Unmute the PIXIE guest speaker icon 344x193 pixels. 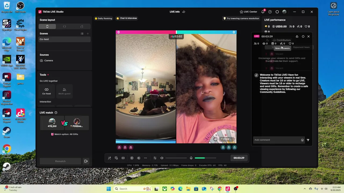click(215, 139)
